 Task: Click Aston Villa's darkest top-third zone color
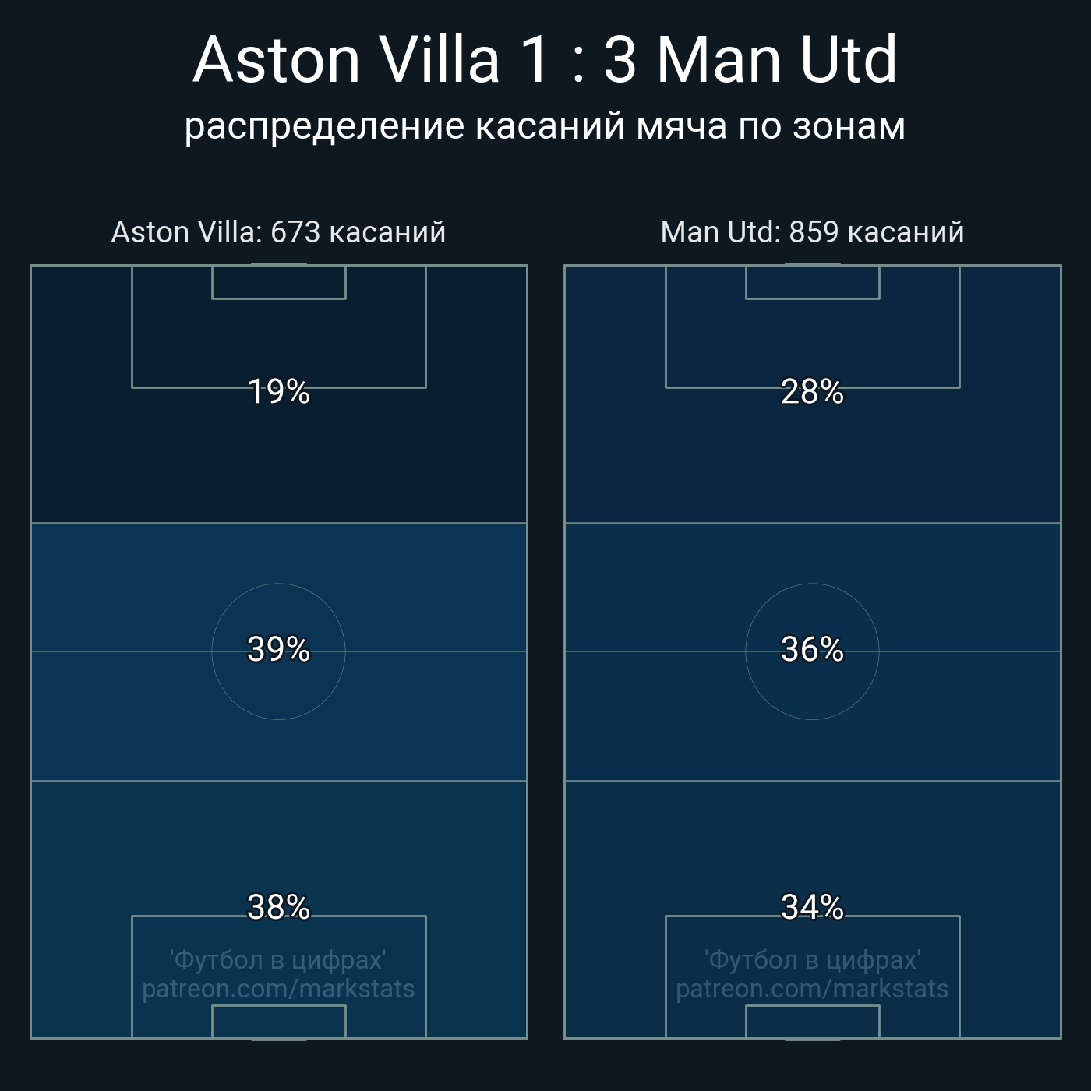pyautogui.click(x=279, y=460)
